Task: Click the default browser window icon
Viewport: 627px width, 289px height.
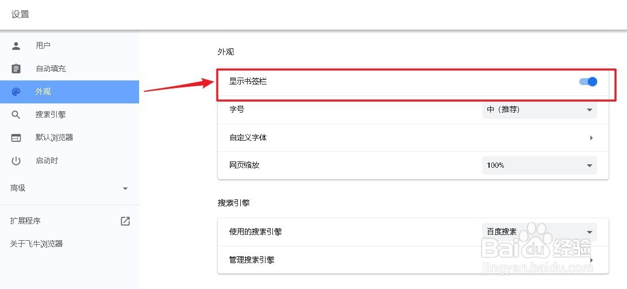Action: [16, 137]
